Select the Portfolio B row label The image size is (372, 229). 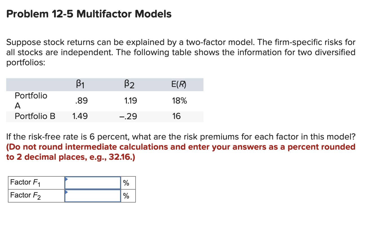(35, 116)
